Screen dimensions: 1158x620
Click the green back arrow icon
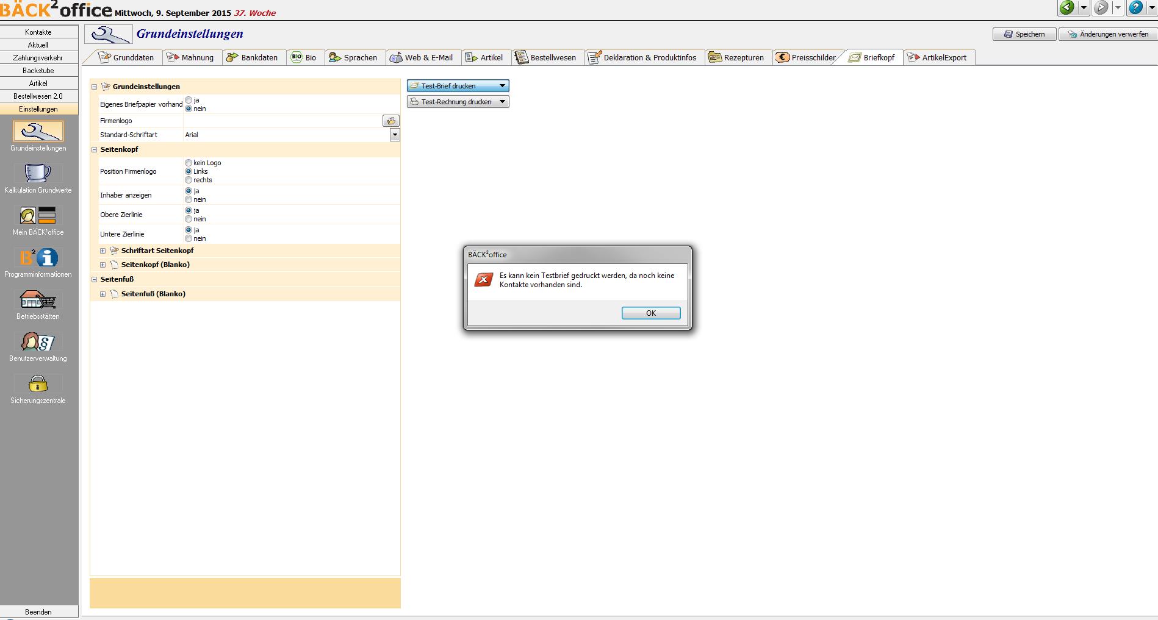[x=1066, y=8]
